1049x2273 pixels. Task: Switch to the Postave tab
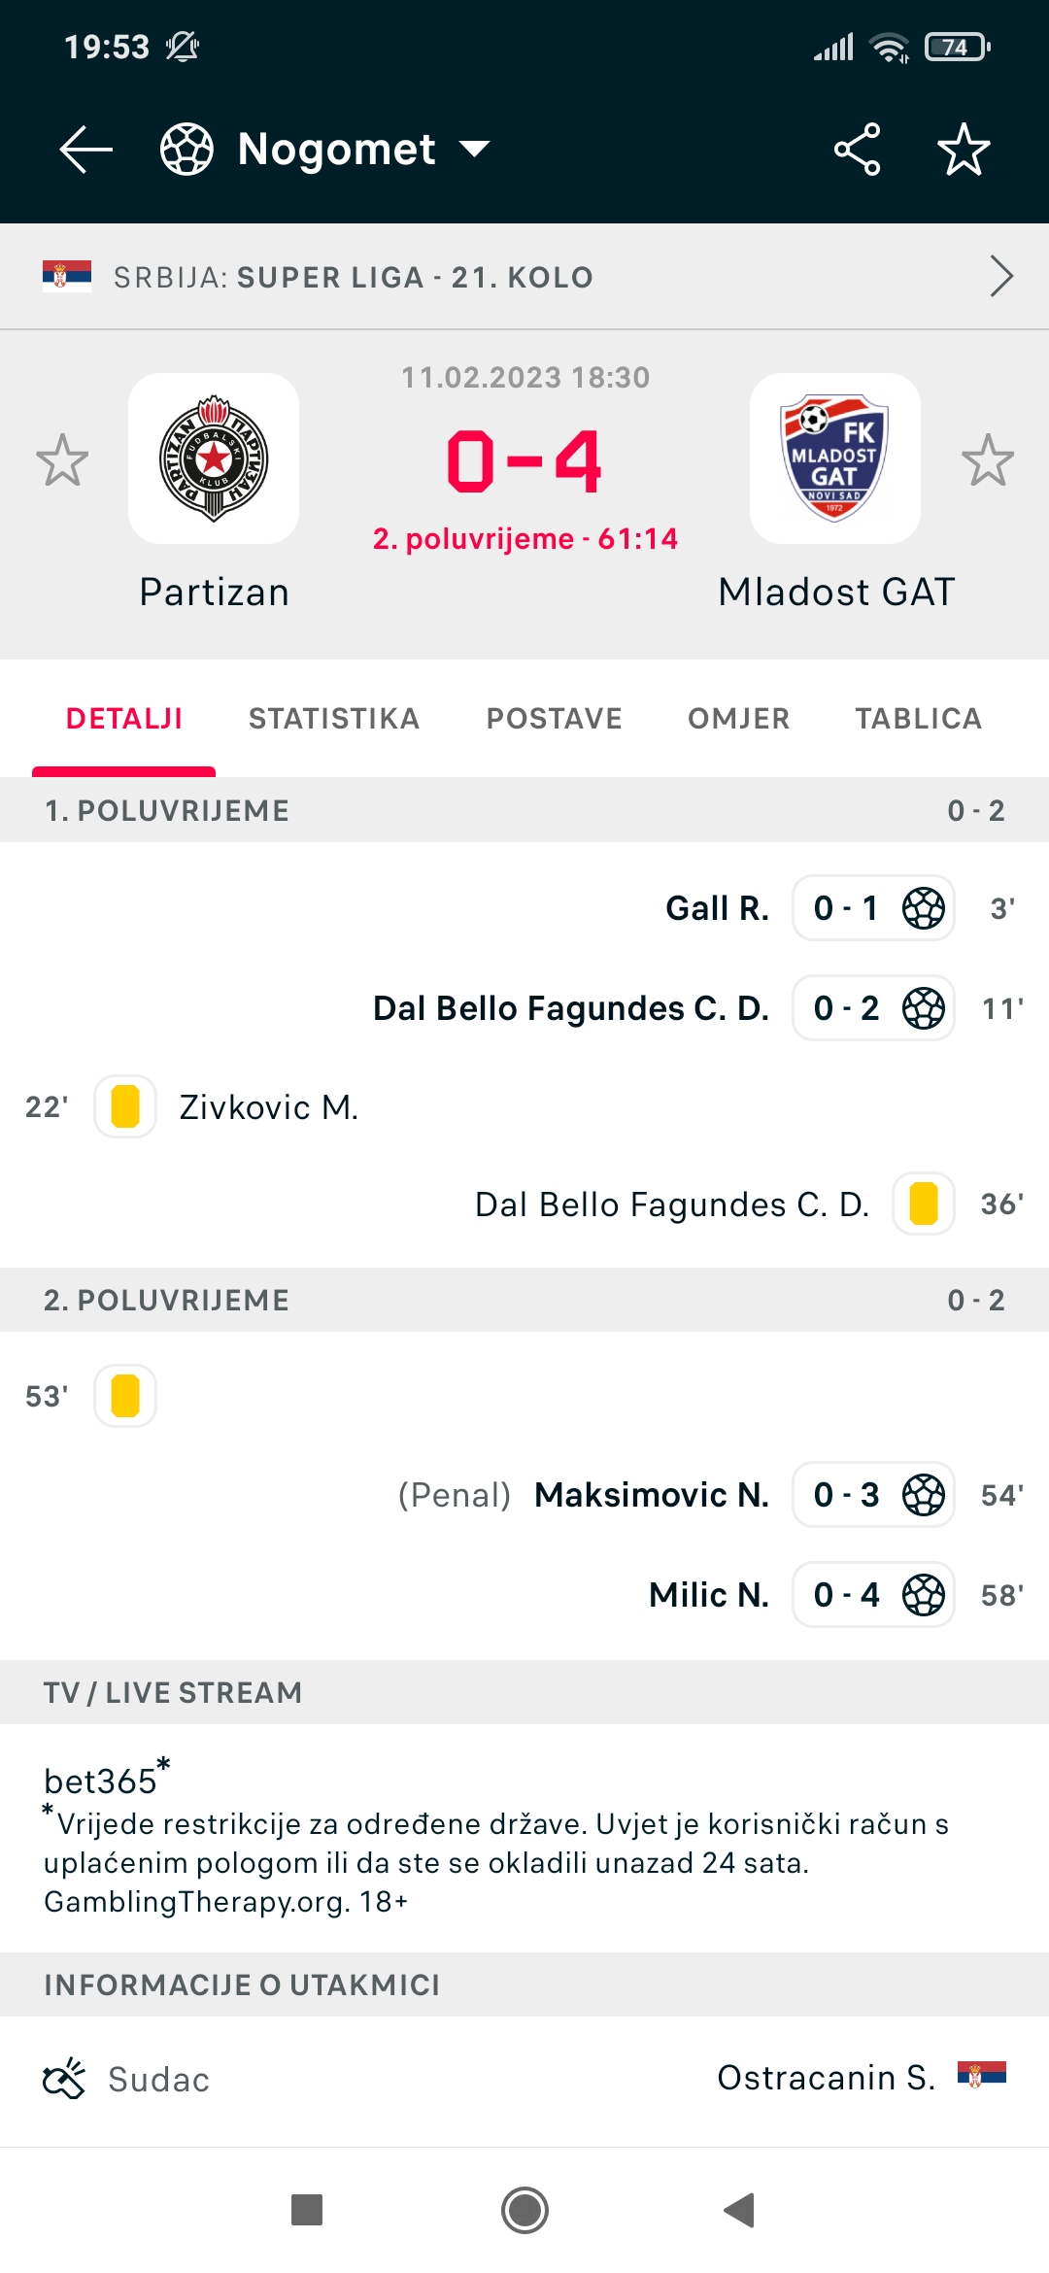point(555,719)
